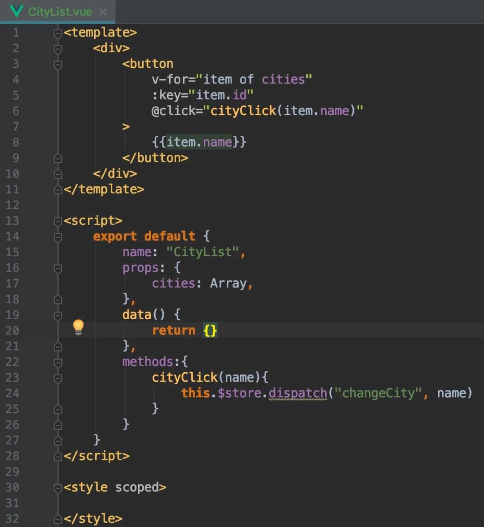
Task: Collapse the methods block on line 22
Action: (x=58, y=363)
